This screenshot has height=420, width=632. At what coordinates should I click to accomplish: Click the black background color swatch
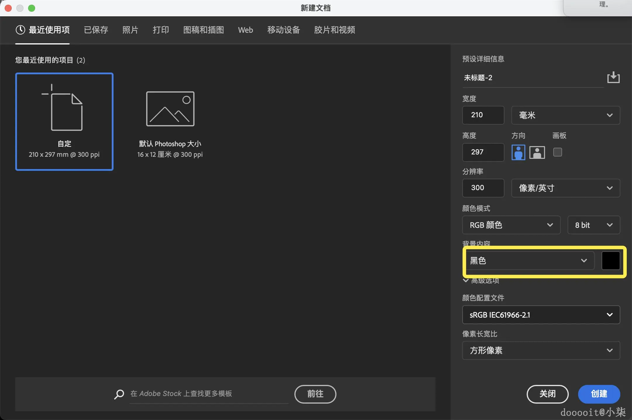[x=611, y=261]
